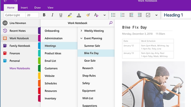Screen dimensions: 191x107
Task: Switch to the Draw tab
Action: coord(37,8)
